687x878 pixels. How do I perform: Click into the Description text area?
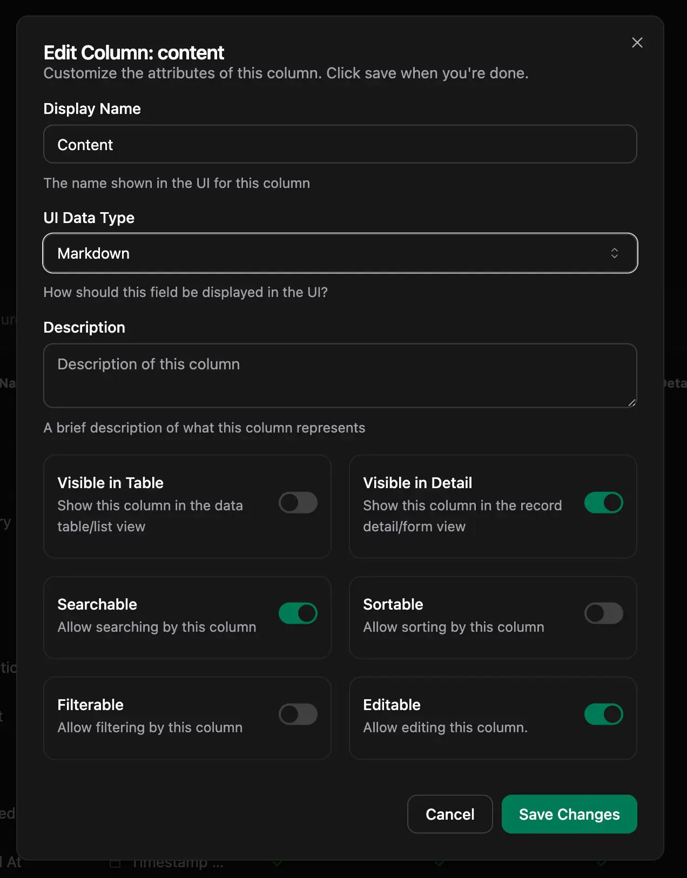pos(340,375)
